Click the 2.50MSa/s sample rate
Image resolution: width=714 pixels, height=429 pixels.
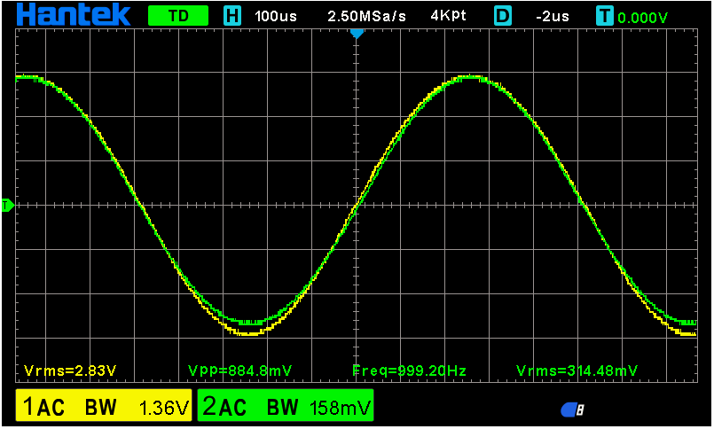pyautogui.click(x=366, y=17)
